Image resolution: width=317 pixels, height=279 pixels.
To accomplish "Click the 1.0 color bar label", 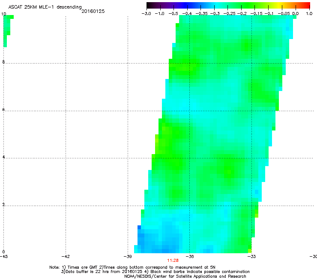I will click(309, 14).
